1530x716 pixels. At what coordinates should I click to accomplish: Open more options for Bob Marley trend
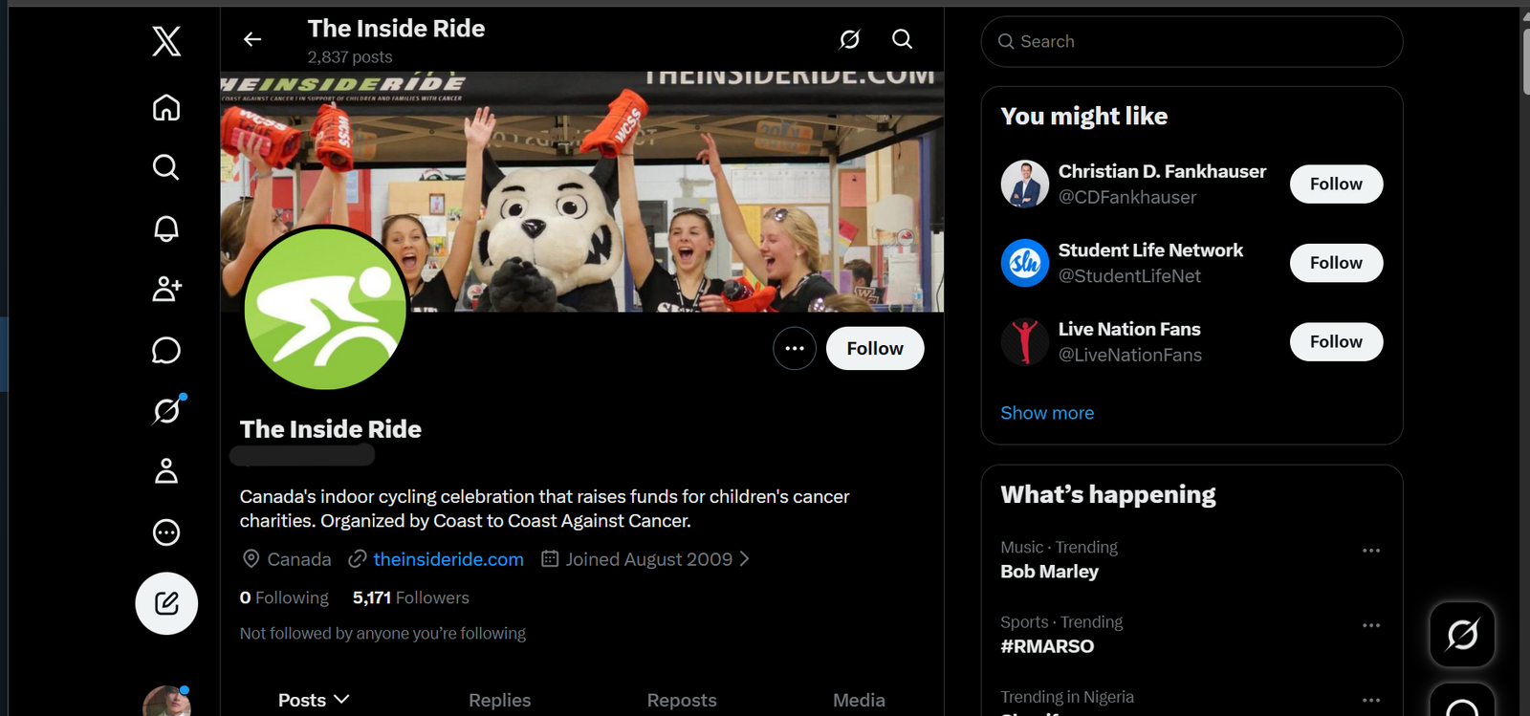(1371, 551)
